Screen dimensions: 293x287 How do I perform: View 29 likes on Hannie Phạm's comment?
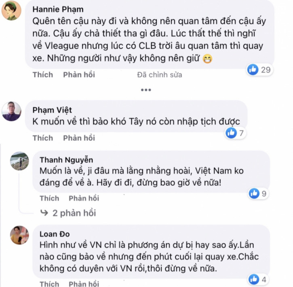click(x=259, y=70)
